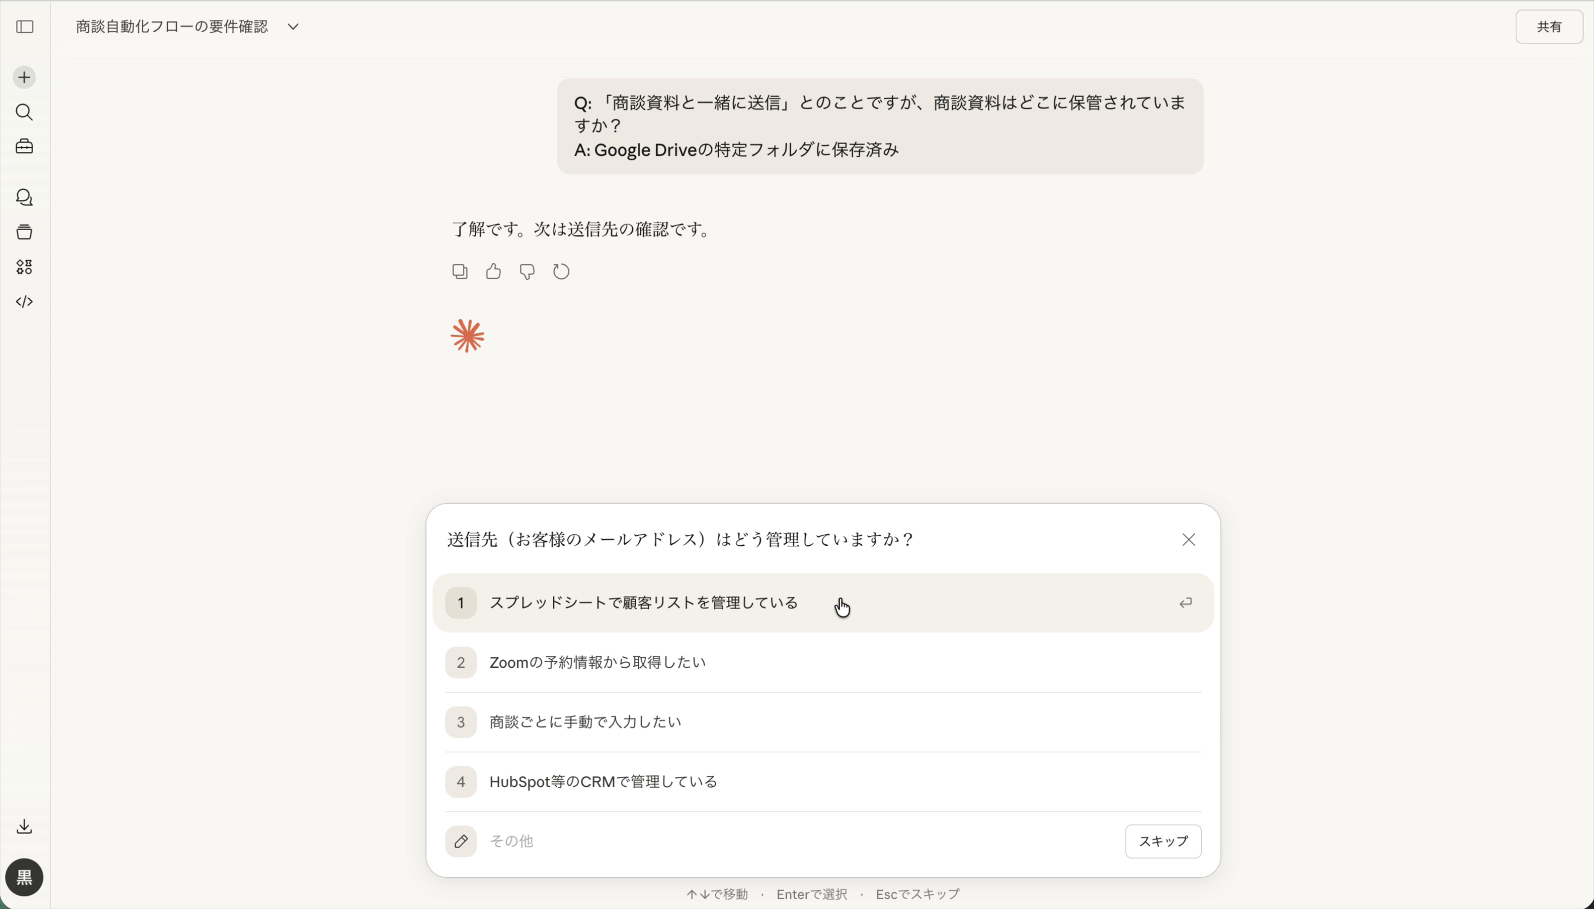Viewport: 1594px width, 909px height.
Task: Select スプレッドシートで顧客リストを管理している
Action: tap(643, 602)
